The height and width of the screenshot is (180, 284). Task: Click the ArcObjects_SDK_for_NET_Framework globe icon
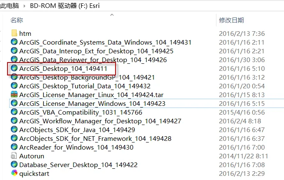[x=14, y=138]
